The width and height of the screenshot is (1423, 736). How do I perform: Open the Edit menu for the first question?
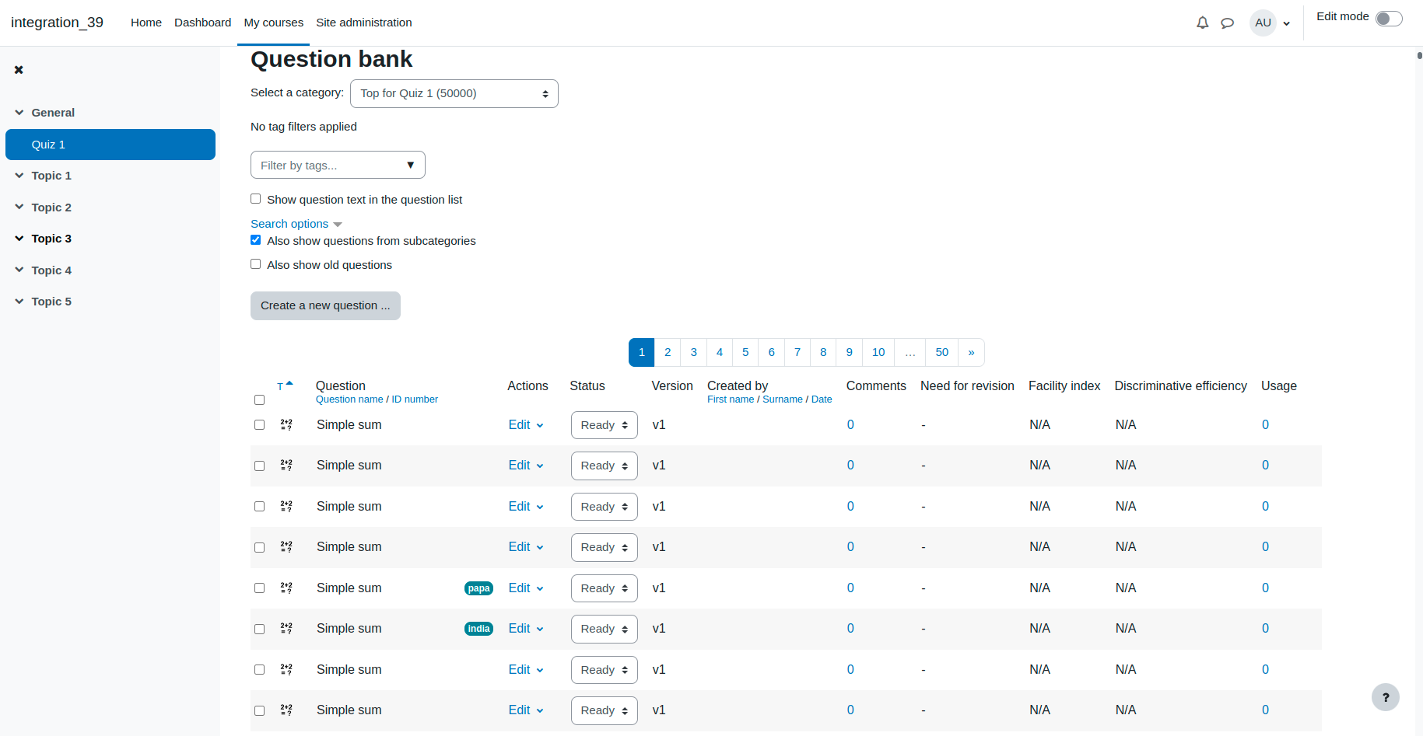click(x=526, y=425)
